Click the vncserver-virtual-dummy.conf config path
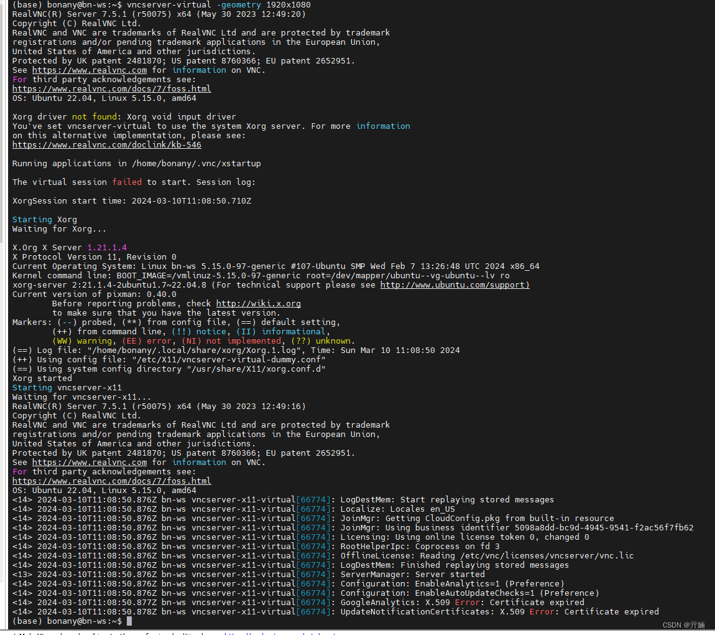This screenshot has height=635, width=715. (230, 359)
